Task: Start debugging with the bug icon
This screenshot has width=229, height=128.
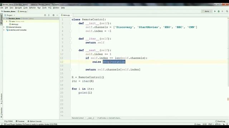Action: click(219, 11)
